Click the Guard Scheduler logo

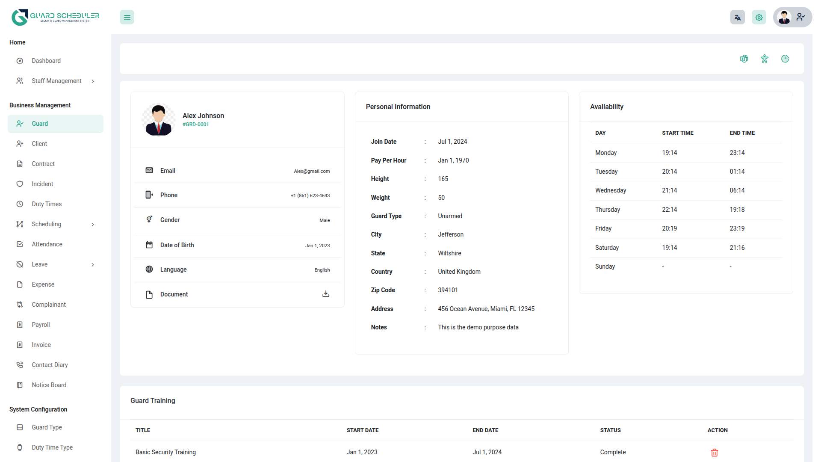click(56, 18)
